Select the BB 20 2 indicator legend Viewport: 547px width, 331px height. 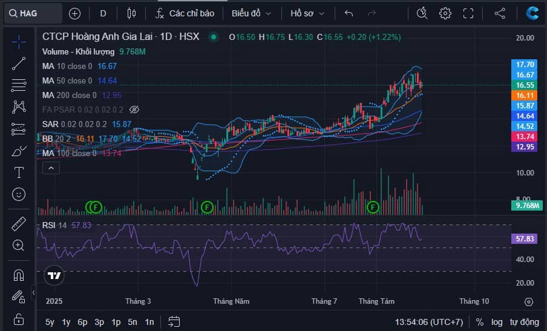[x=91, y=139]
